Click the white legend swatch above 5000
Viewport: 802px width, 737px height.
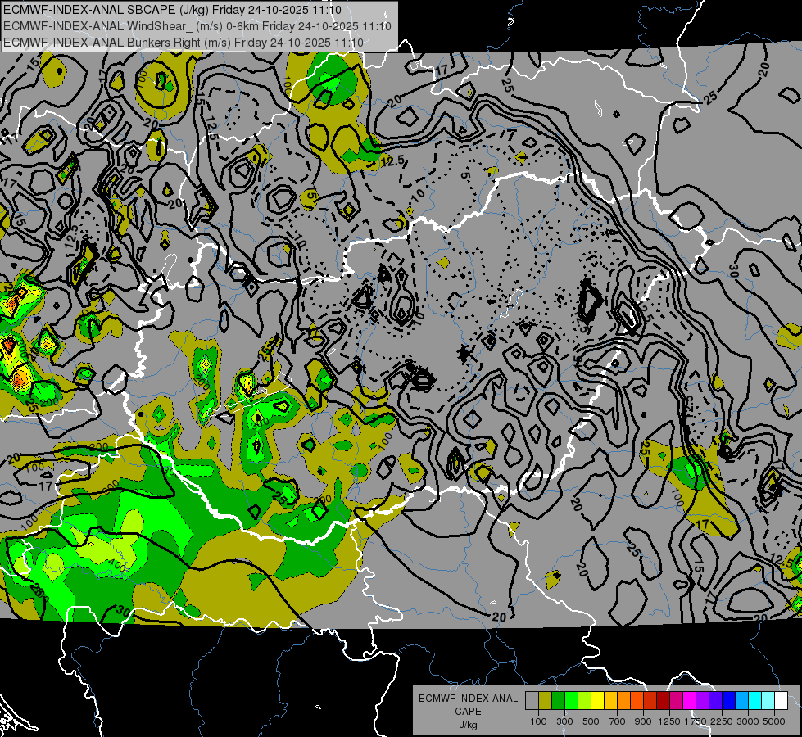click(781, 701)
